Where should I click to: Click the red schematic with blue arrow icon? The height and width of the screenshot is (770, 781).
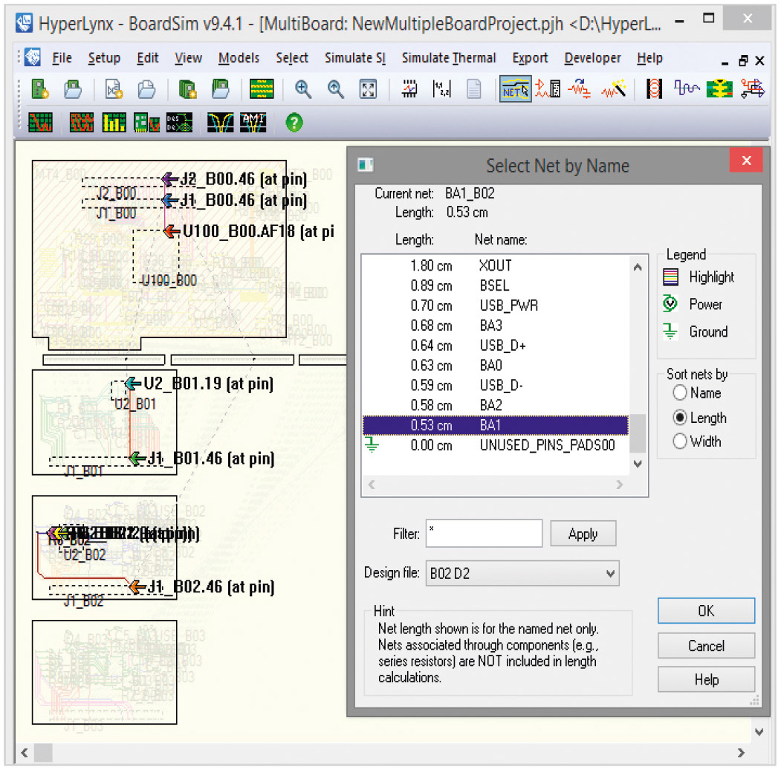753,90
